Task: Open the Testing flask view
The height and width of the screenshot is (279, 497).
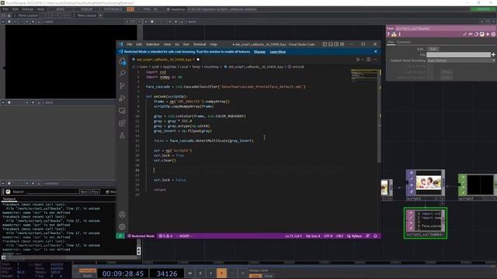Action: tap(122, 136)
